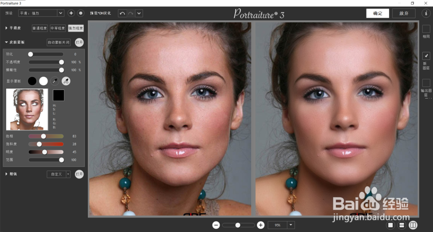Click the 预览*OH汉化 label
The width and height of the screenshot is (433, 232).
pyautogui.click(x=100, y=13)
